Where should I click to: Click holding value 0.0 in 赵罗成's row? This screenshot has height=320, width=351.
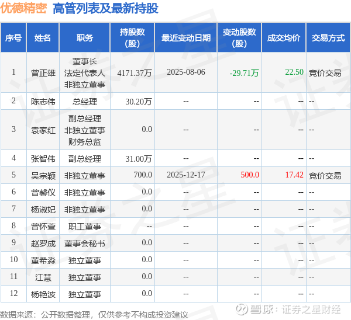[x=147, y=242]
